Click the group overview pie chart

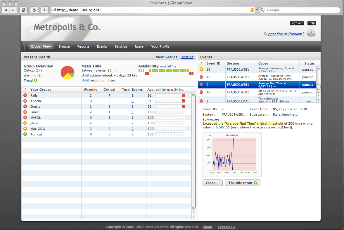pos(68,72)
